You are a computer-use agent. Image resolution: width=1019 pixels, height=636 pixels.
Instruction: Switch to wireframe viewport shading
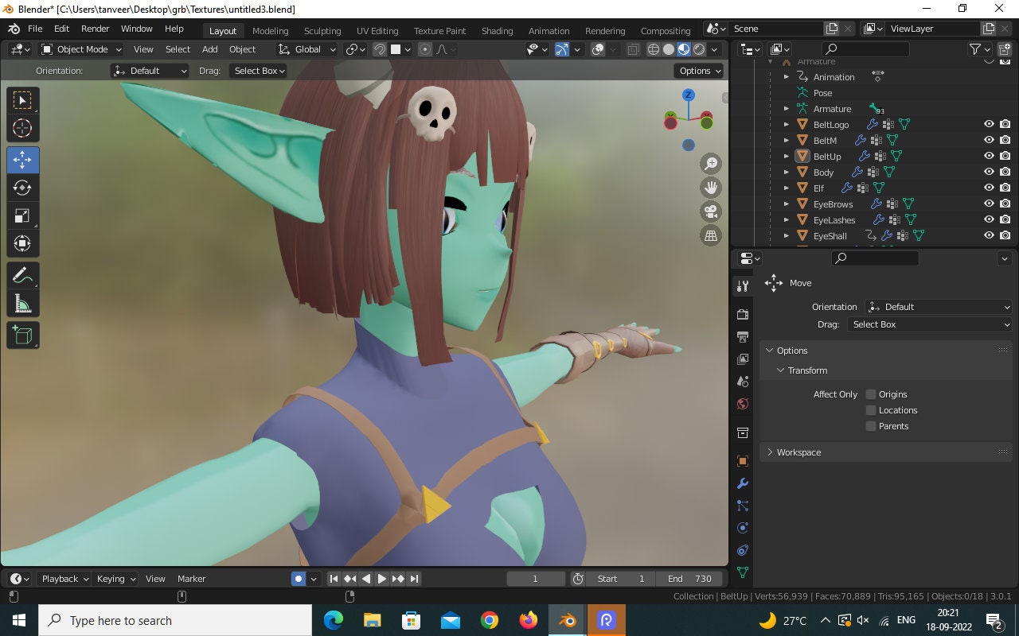(654, 49)
